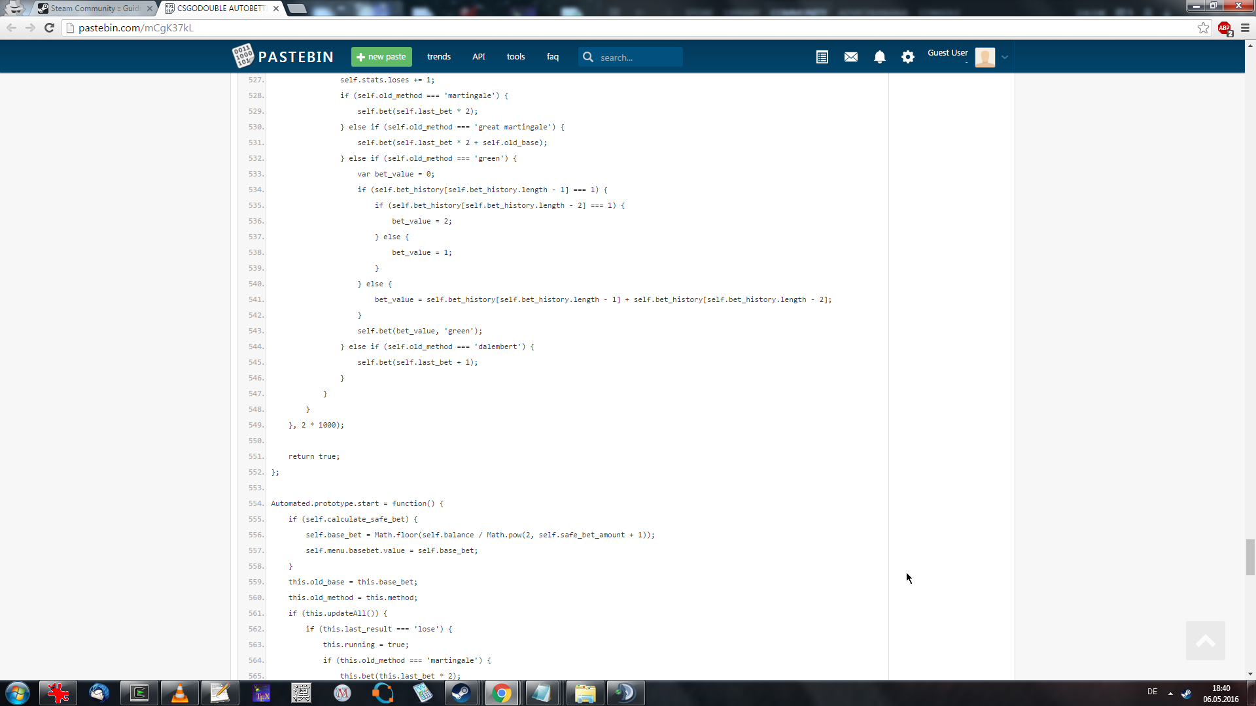Reload the page
The height and width of the screenshot is (706, 1256).
[x=49, y=27]
